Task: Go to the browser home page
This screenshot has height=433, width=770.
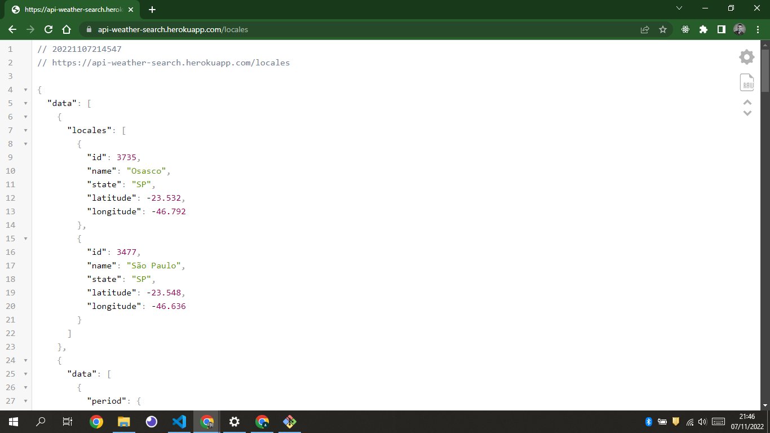Action: tap(67, 29)
